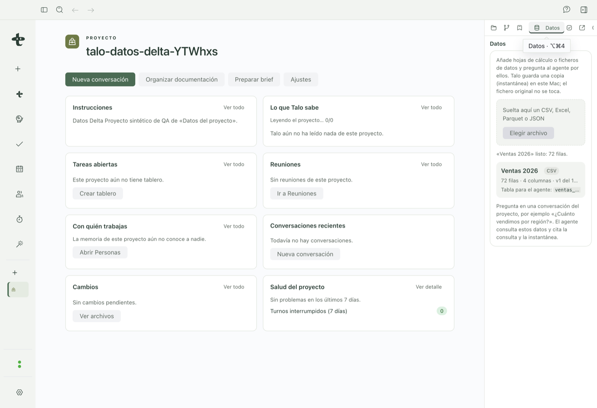The height and width of the screenshot is (408, 597).
Task: Switch to the bookmark tab
Action: 519,28
